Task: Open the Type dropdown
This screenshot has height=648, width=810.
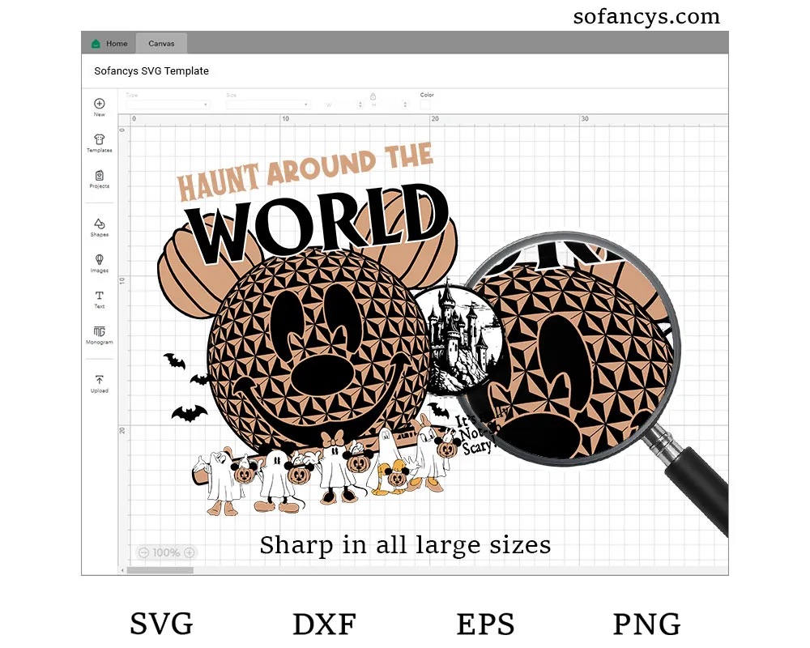Action: pos(167,105)
